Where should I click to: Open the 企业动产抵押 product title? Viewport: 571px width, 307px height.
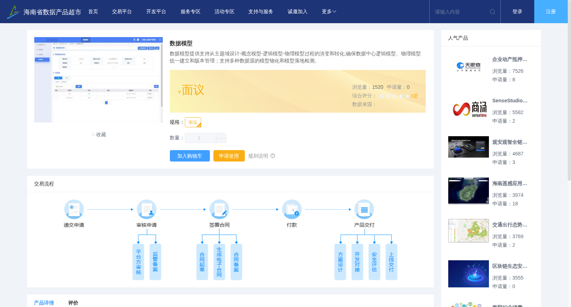[510, 60]
